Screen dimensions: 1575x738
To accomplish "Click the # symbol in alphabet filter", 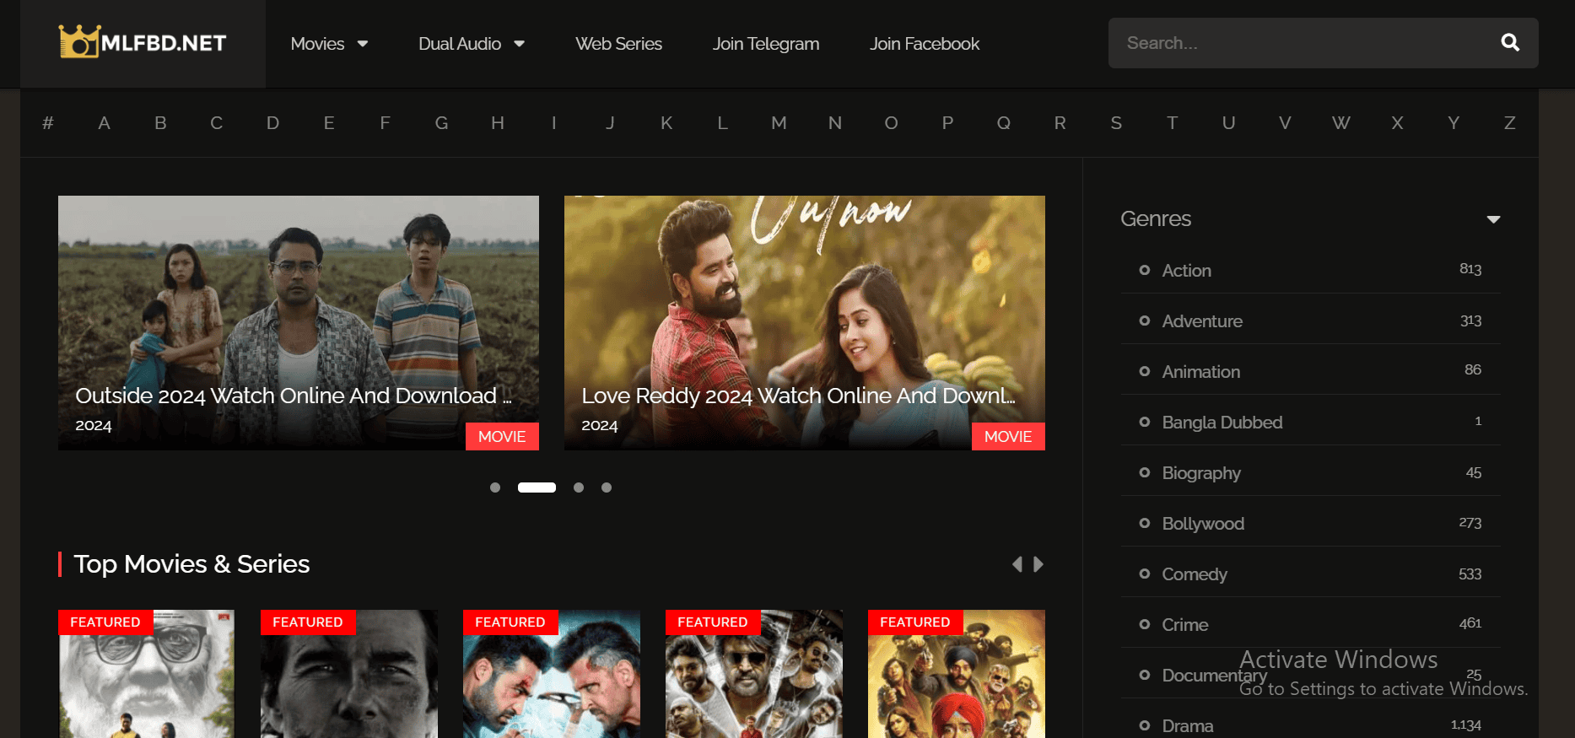I will (48, 123).
